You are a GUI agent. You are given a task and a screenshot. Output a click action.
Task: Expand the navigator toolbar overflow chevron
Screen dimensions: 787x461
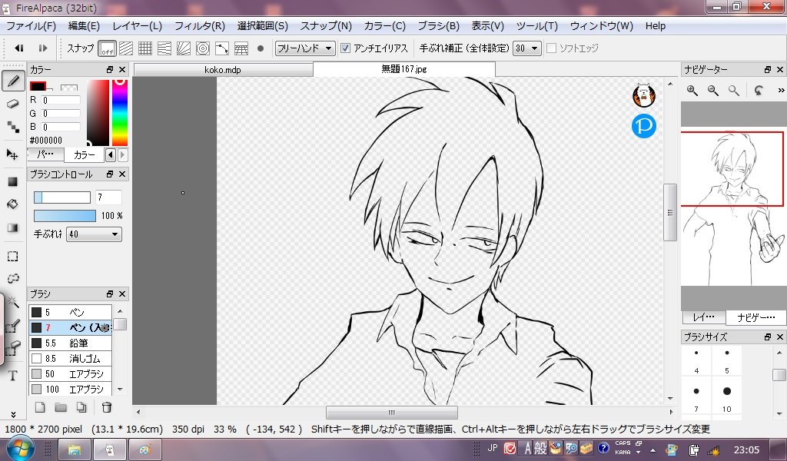click(781, 91)
